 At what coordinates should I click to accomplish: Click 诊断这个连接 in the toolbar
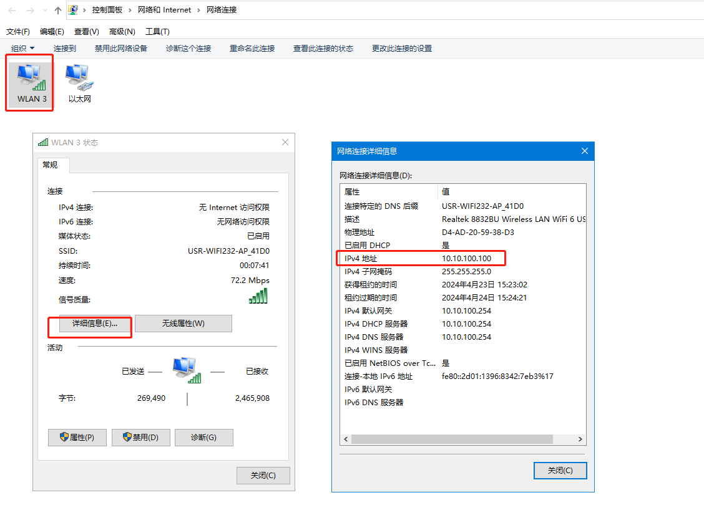(x=188, y=49)
